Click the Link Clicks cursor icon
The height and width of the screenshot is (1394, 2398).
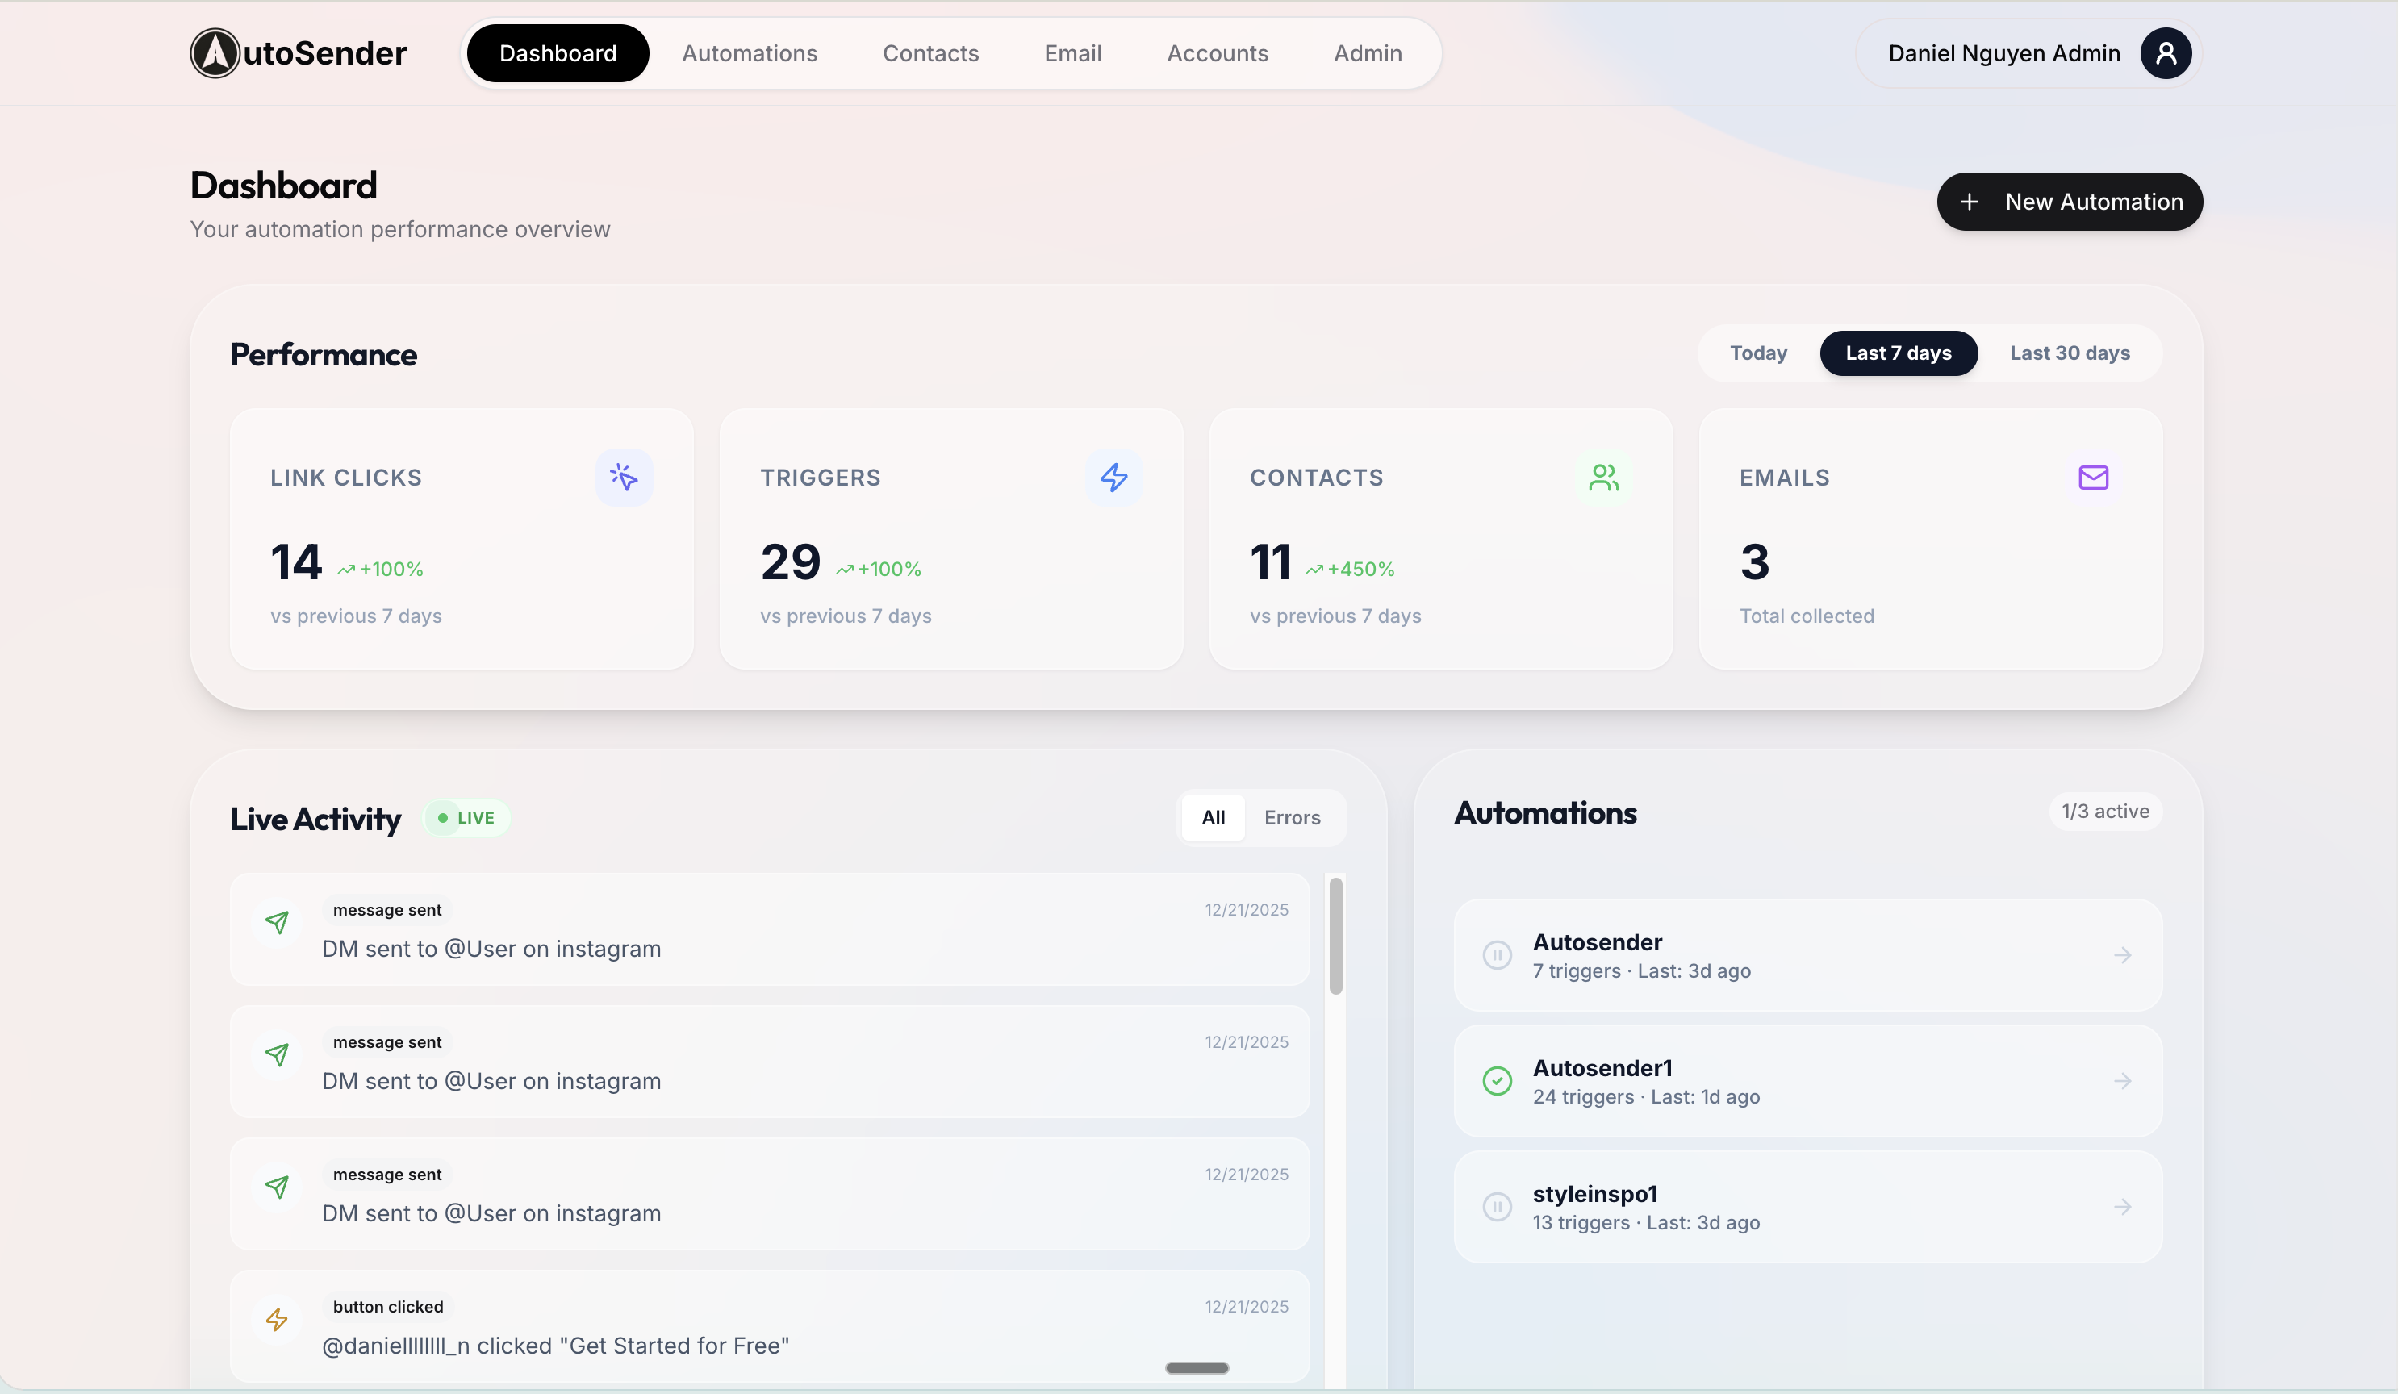(x=623, y=478)
